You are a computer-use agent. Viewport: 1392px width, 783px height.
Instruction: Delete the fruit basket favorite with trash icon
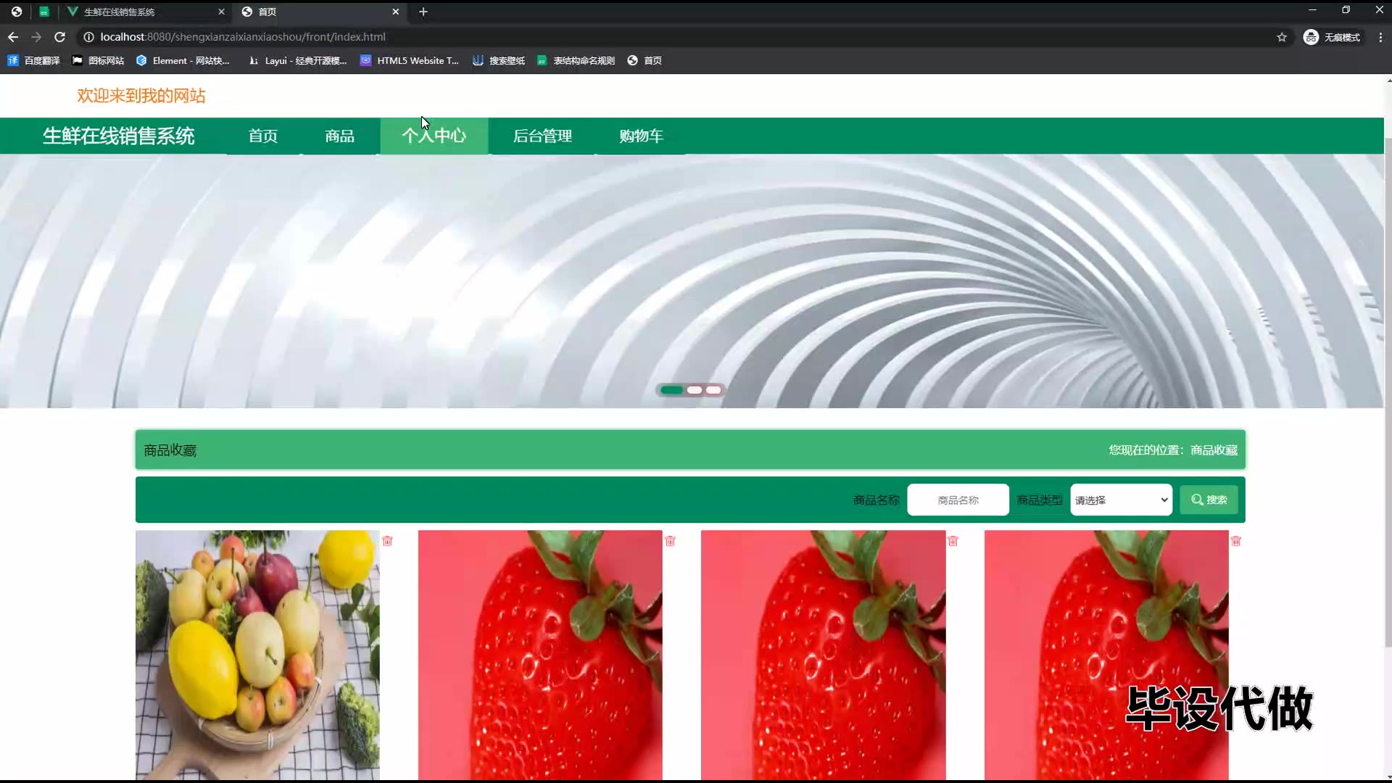click(387, 541)
